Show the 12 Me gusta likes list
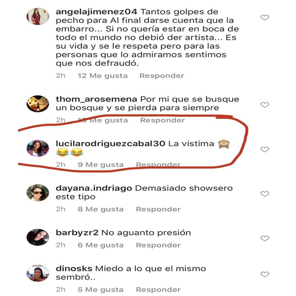296x296 pixels. point(103,76)
